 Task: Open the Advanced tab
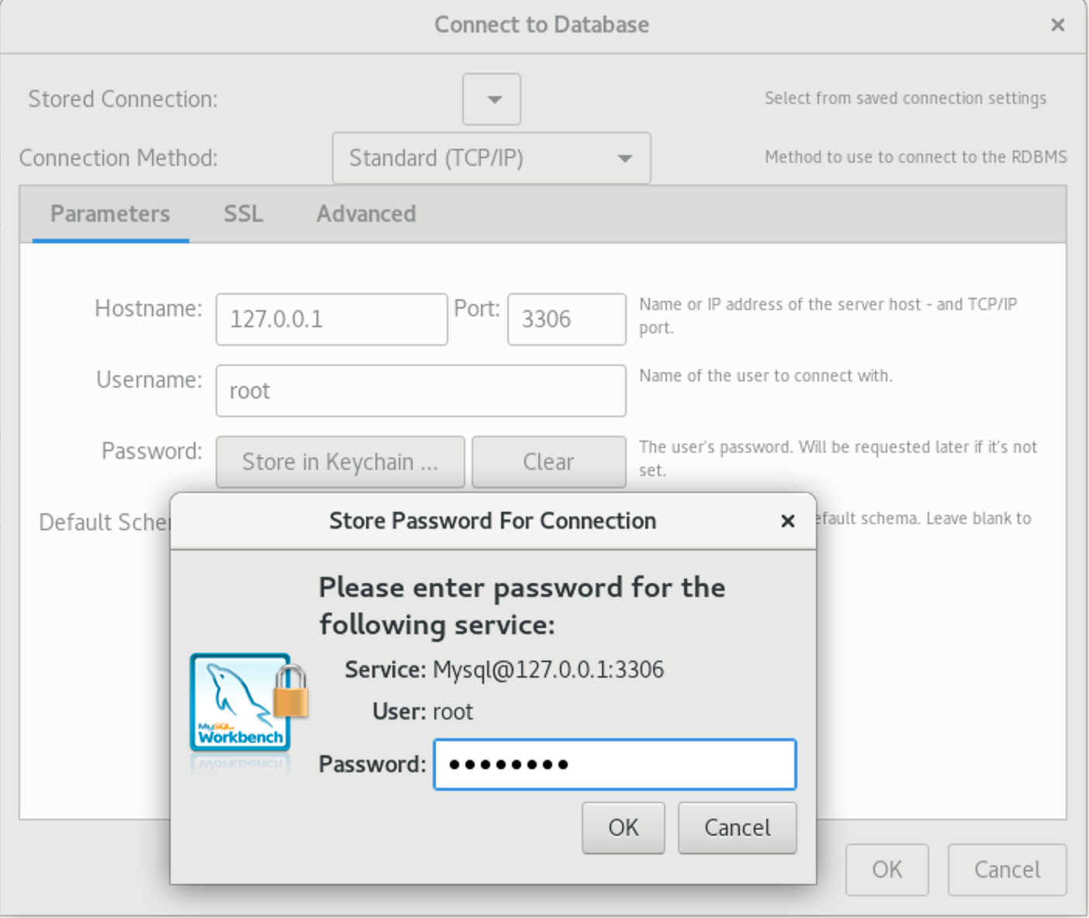click(366, 214)
